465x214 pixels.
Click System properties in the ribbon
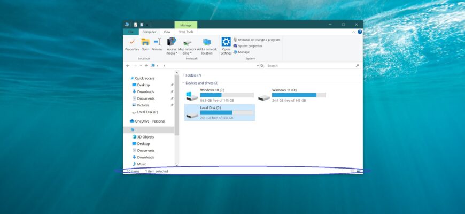click(x=248, y=46)
